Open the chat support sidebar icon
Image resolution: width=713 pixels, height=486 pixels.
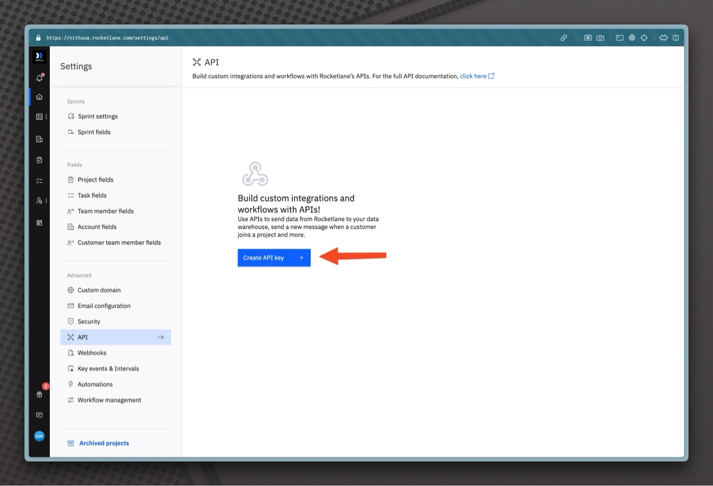(x=39, y=415)
